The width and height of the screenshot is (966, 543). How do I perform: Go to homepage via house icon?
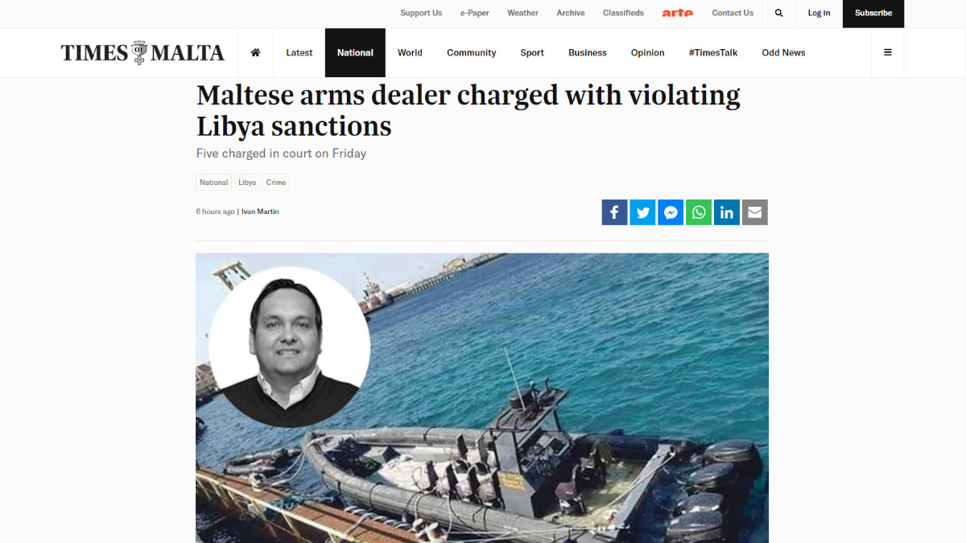pyautogui.click(x=255, y=52)
